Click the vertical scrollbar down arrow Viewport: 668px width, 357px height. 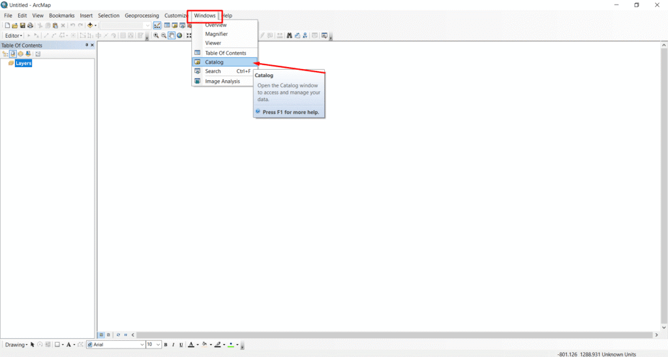[x=663, y=328]
